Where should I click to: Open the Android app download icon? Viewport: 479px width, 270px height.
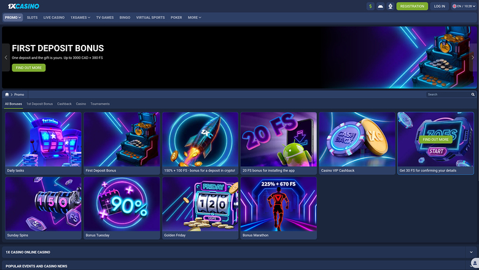coord(380,6)
